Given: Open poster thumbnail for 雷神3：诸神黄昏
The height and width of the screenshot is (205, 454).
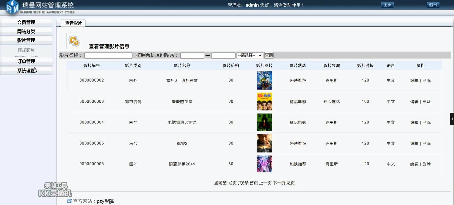Looking at the screenshot, I should tap(265, 80).
